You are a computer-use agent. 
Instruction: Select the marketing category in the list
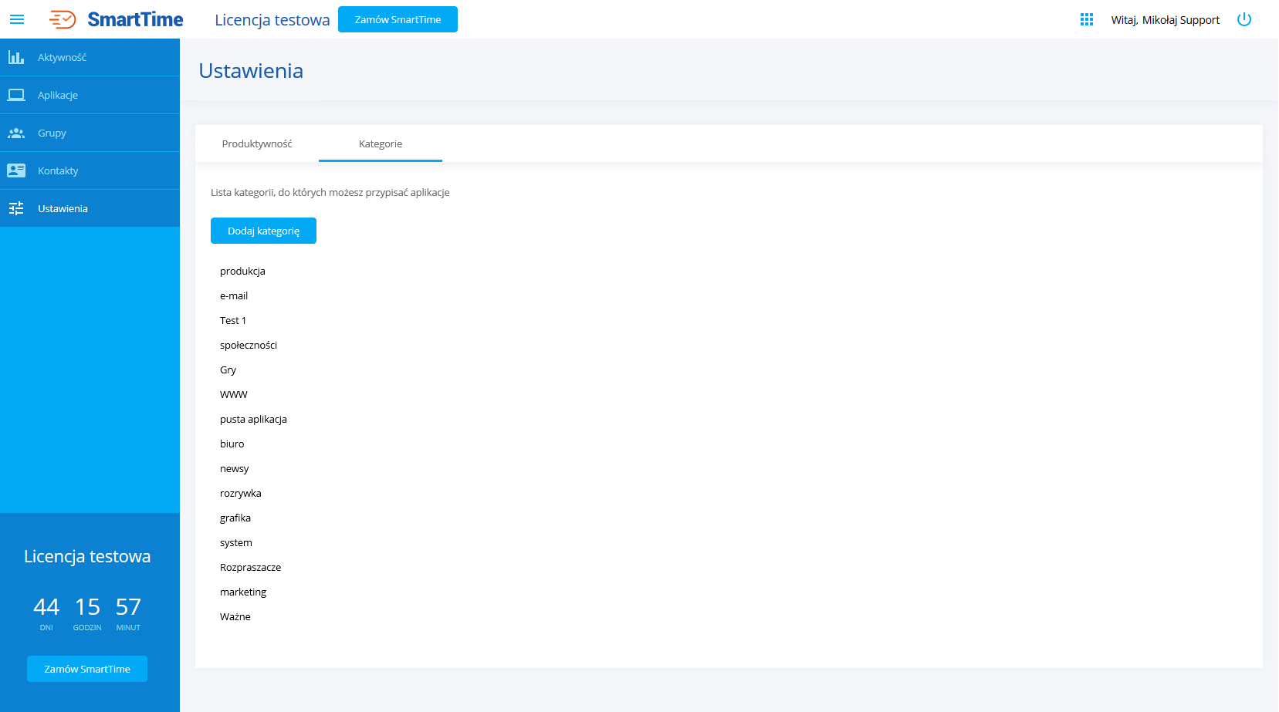243,592
